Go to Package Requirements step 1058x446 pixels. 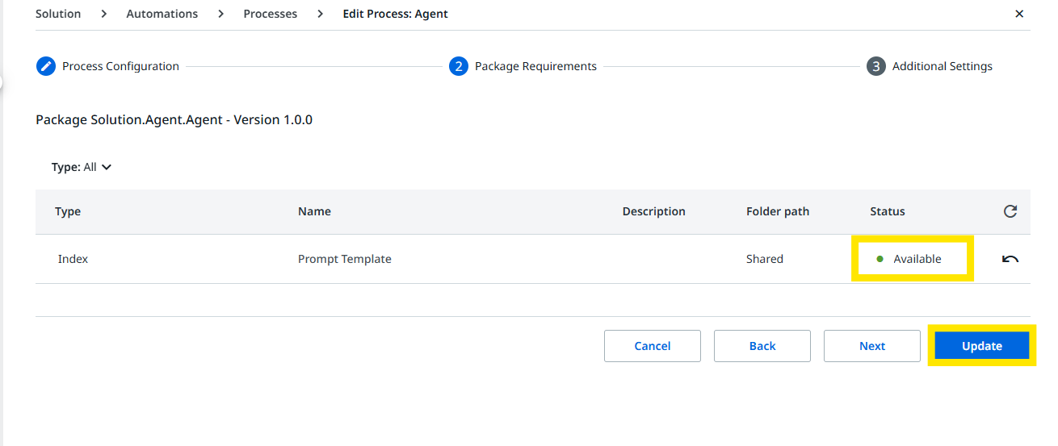535,66
